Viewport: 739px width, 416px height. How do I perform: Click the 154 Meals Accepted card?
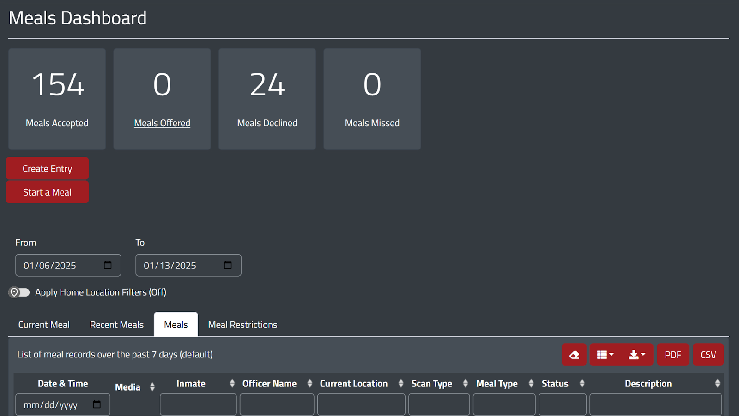(57, 99)
